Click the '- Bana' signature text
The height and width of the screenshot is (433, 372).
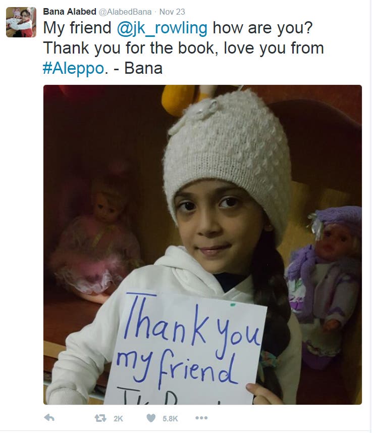(138, 68)
